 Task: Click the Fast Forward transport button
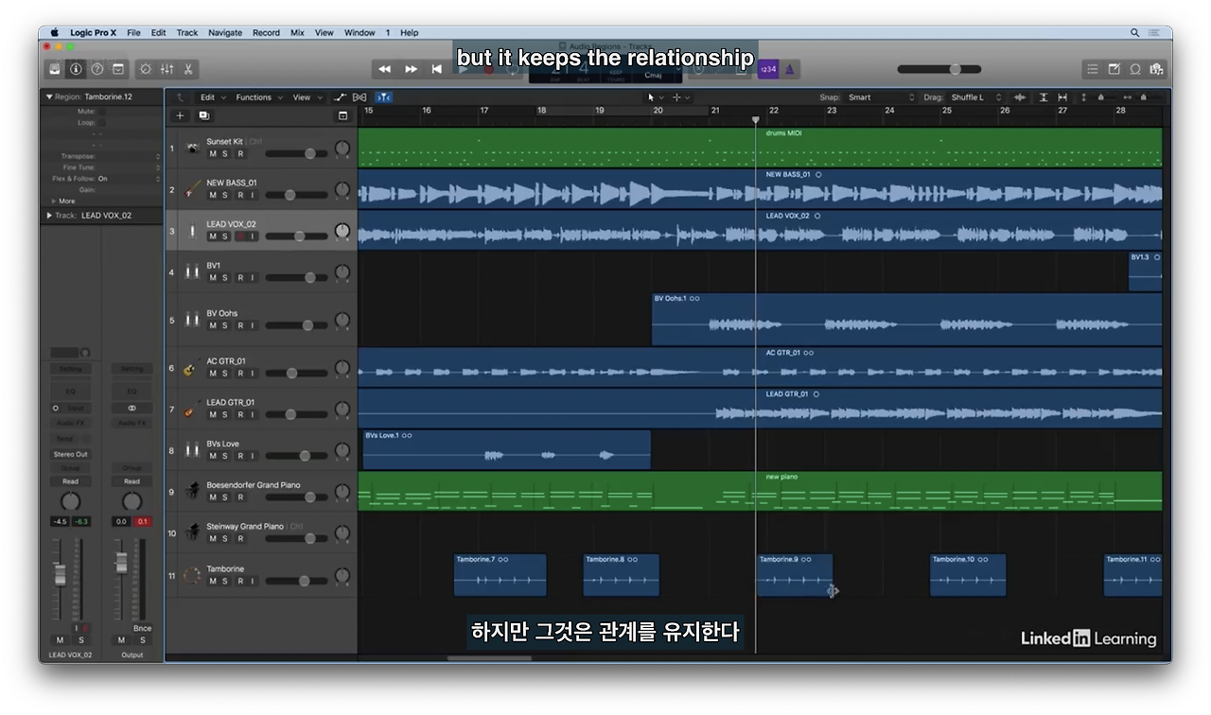(x=412, y=69)
